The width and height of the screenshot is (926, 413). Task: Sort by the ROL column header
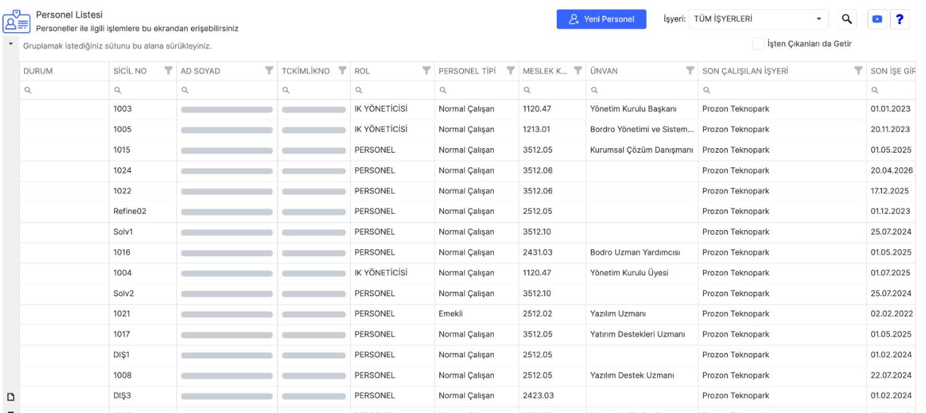click(363, 71)
